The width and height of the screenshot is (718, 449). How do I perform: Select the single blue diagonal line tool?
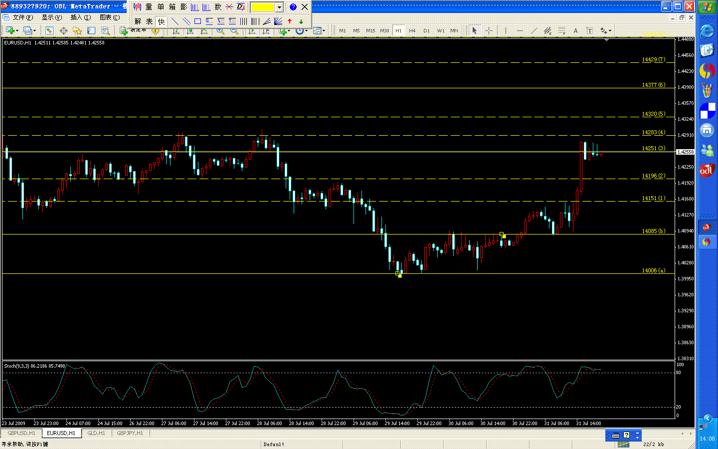[175, 21]
